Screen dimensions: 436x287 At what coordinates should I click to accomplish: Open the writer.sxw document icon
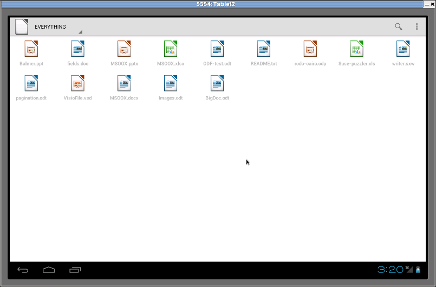point(403,49)
